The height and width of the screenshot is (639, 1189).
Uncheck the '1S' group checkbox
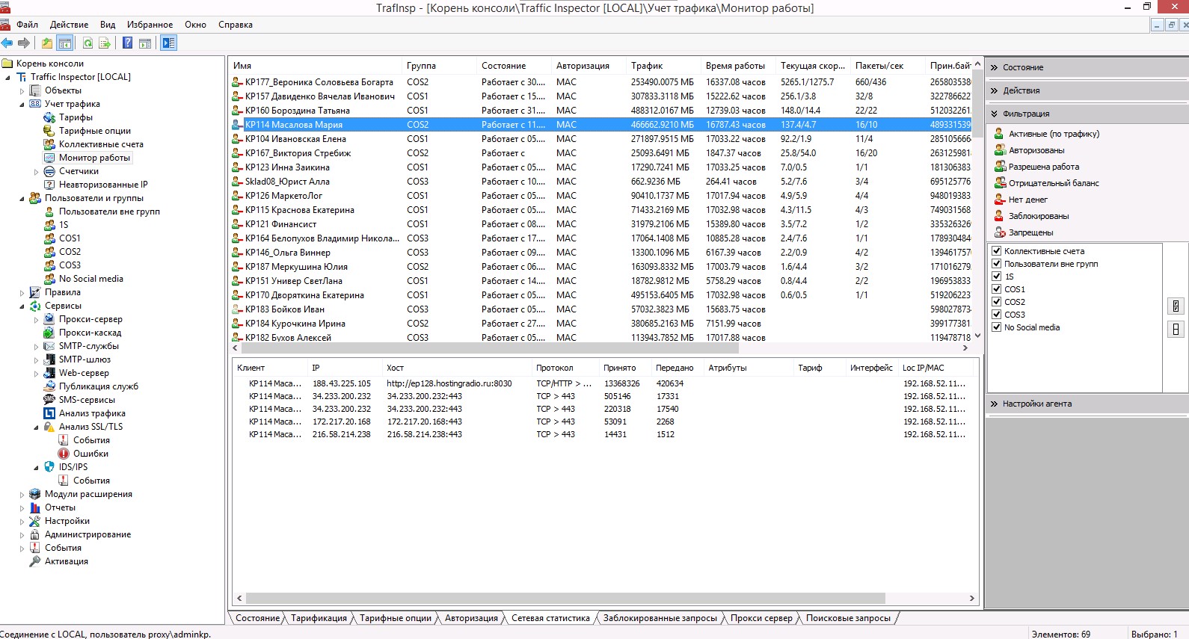point(996,276)
